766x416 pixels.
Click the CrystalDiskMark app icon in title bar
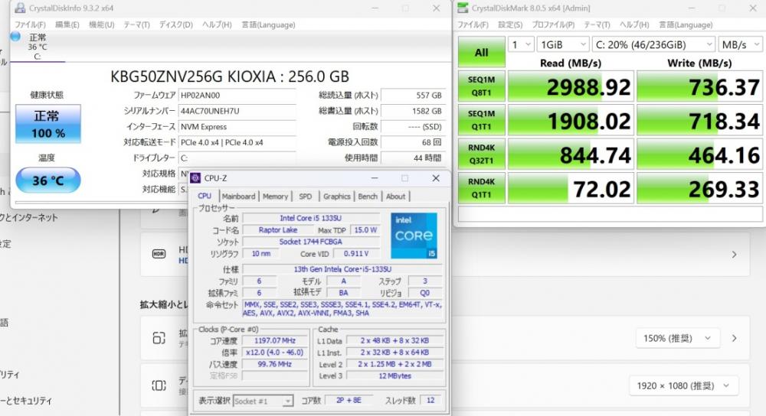point(462,8)
